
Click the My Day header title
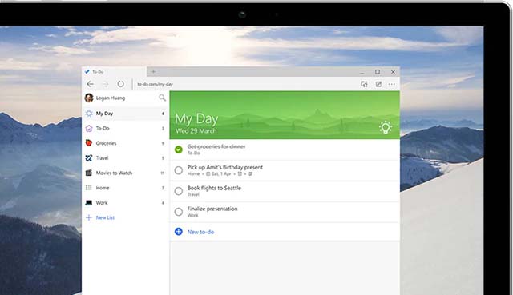coord(196,119)
